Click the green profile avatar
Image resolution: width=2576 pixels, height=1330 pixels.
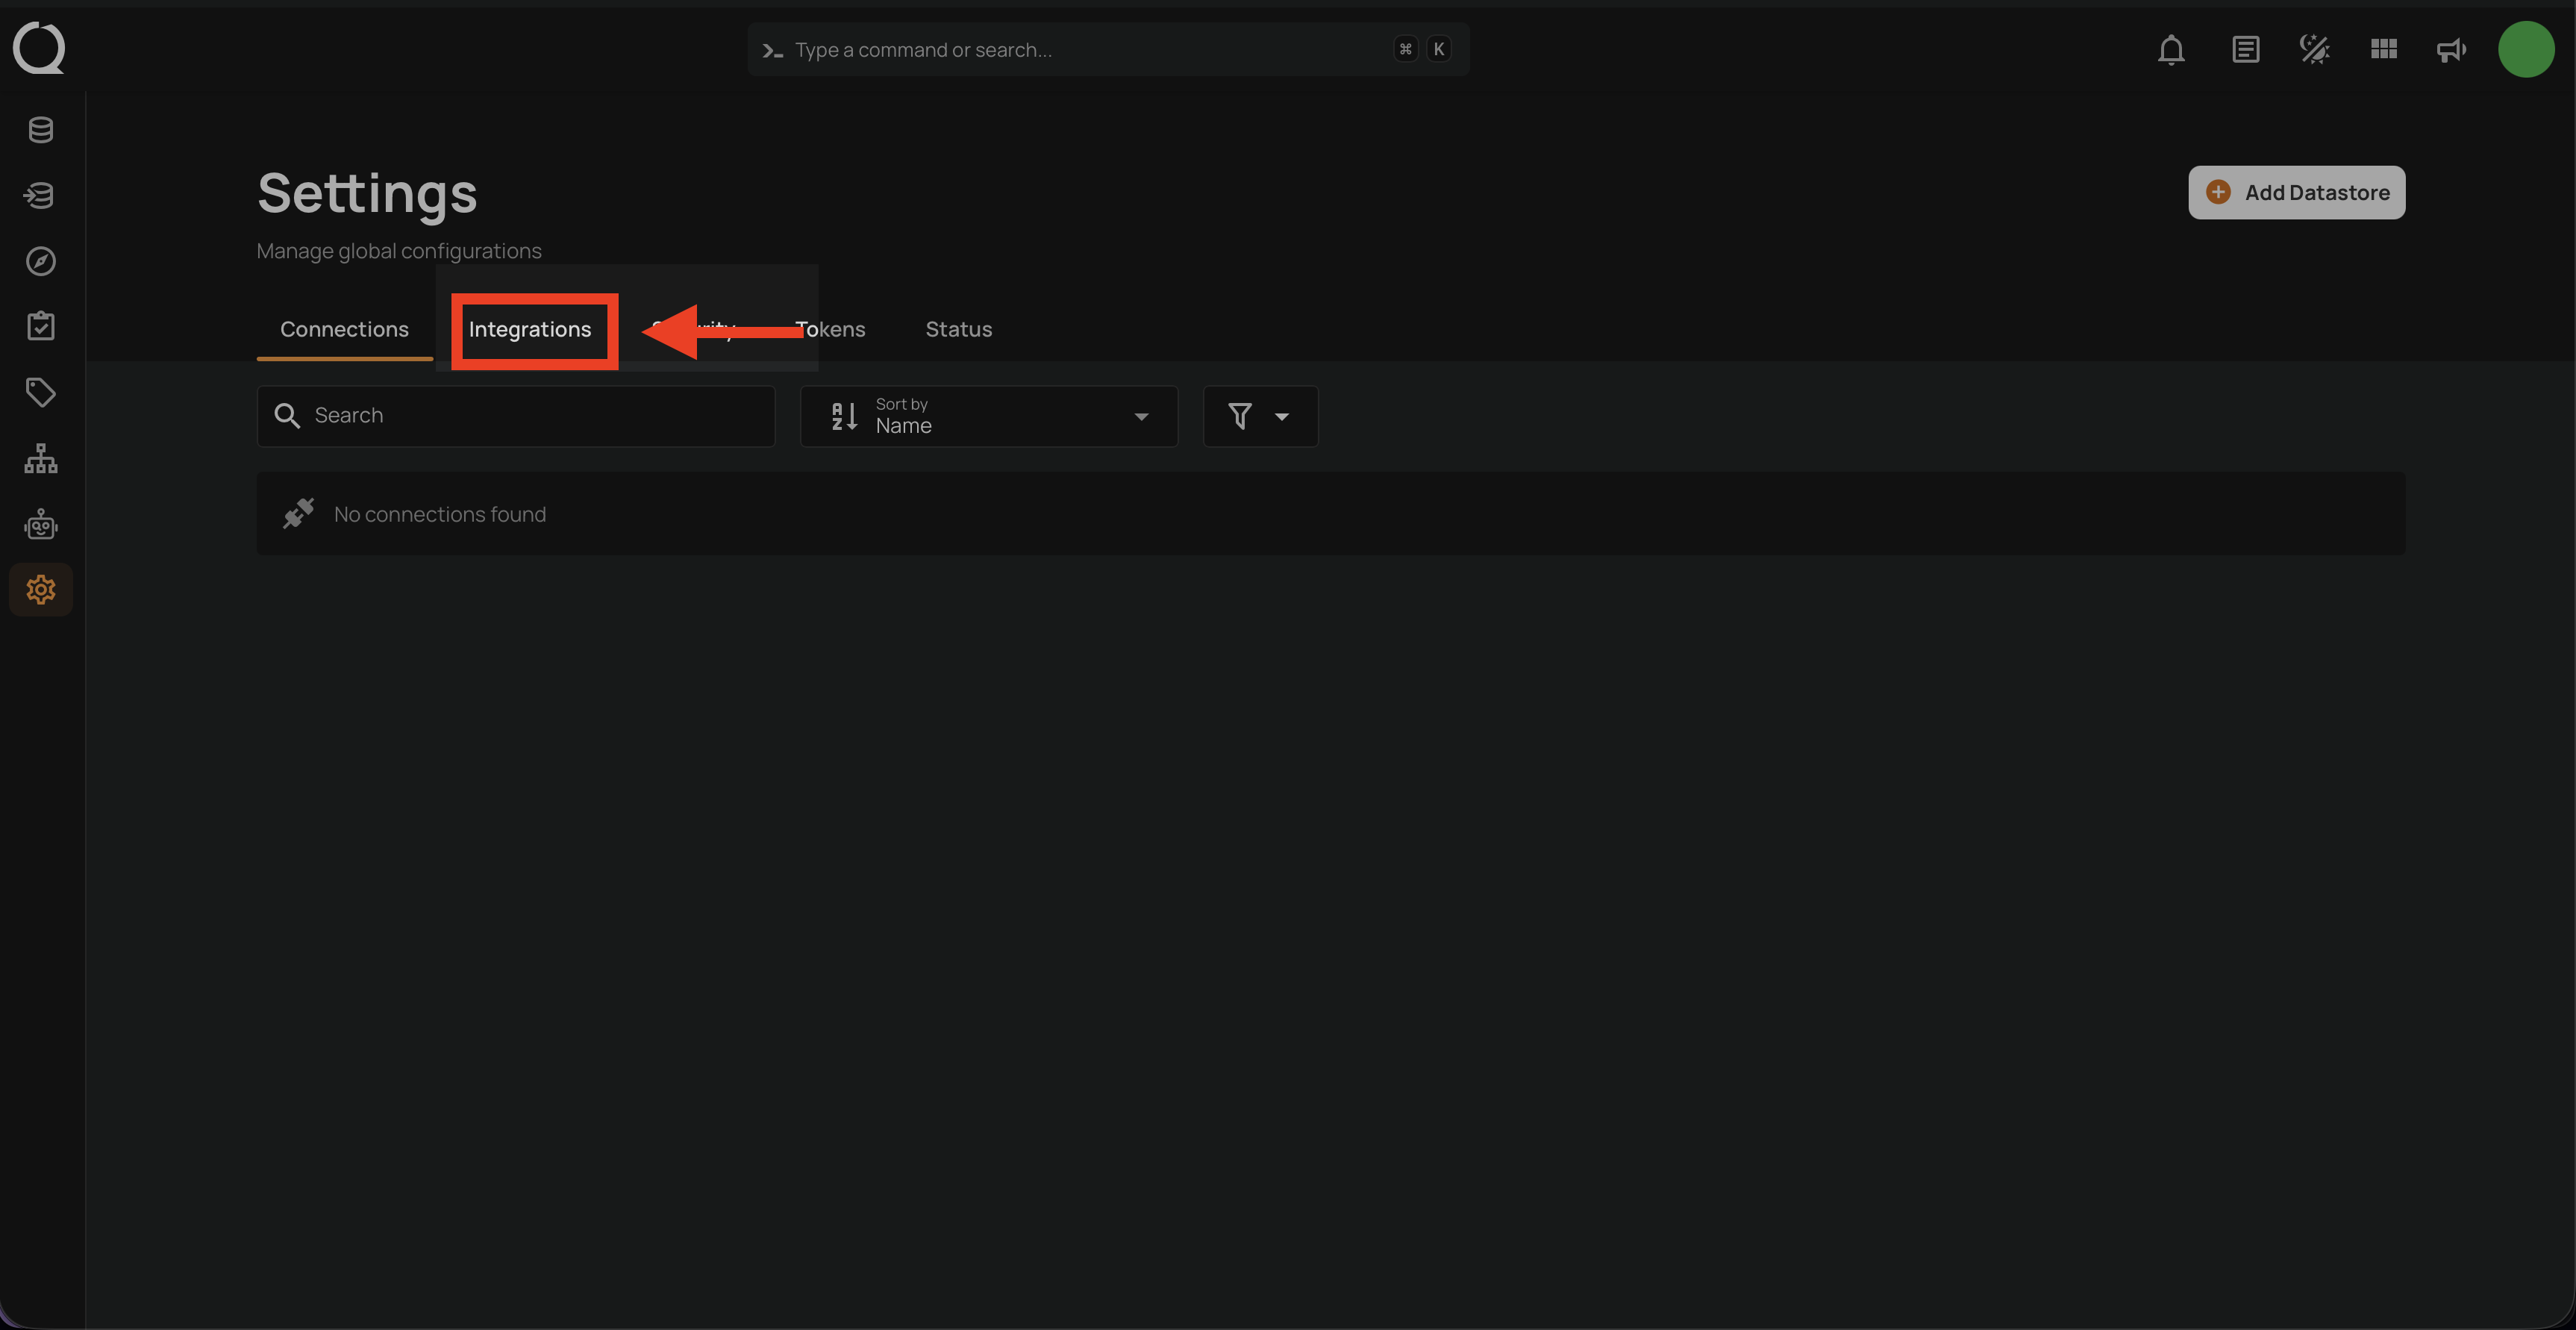(2526, 49)
